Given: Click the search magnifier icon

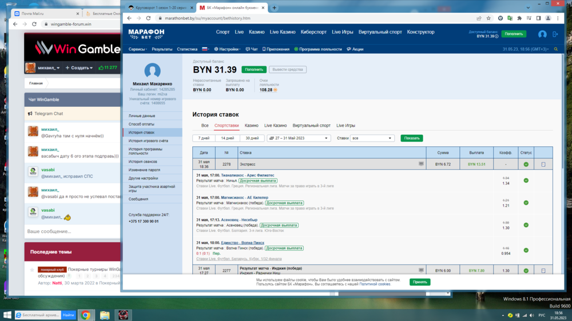Looking at the screenshot, I should pos(555,50).
